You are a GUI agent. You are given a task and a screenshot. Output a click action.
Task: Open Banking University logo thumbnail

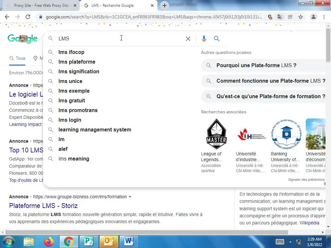pyautogui.click(x=286, y=134)
